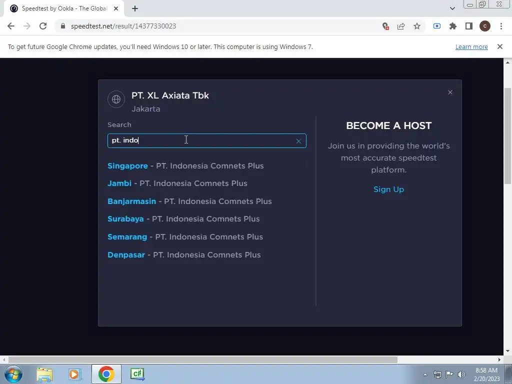Click the globe icon beside PT. XL Axiata
The width and height of the screenshot is (512, 384).
[116, 99]
